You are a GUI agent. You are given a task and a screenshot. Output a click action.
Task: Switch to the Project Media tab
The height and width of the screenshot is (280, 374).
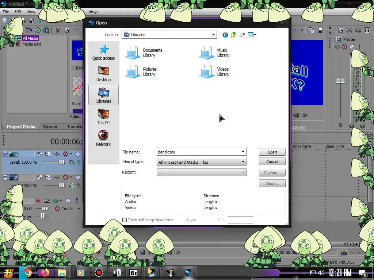tap(21, 127)
